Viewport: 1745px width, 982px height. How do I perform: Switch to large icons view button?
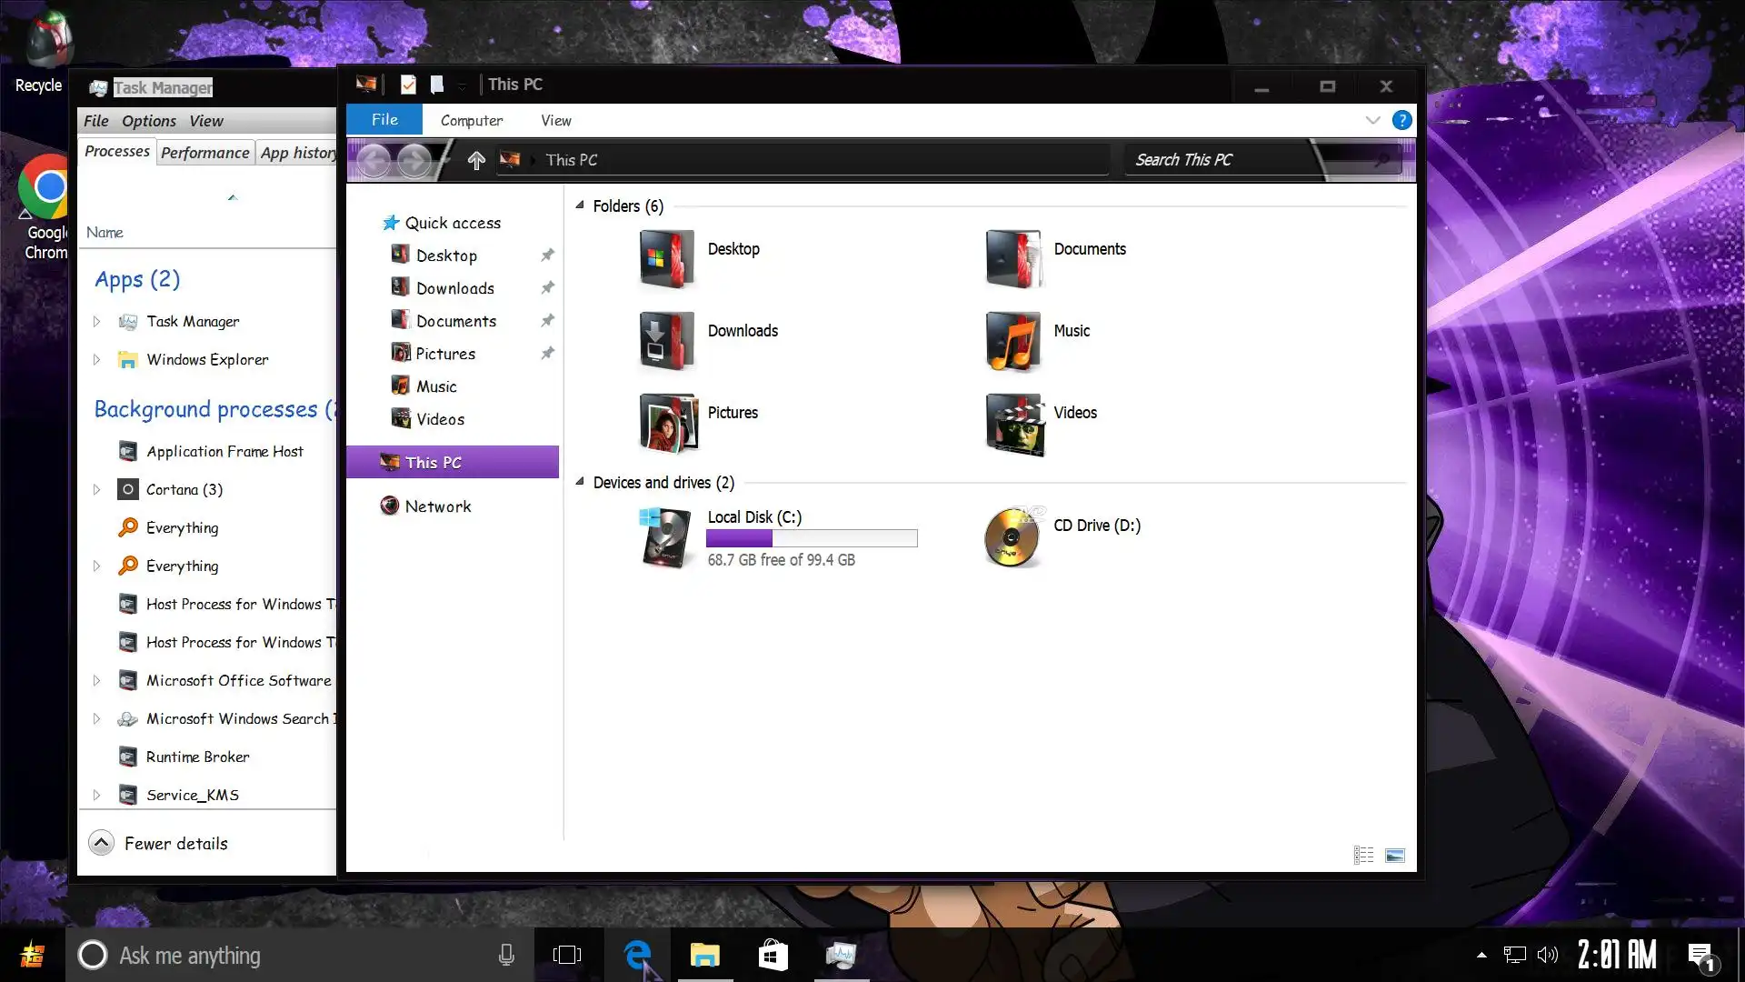coord(1394,855)
